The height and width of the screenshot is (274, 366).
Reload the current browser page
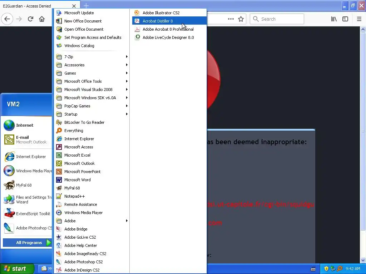30,19
